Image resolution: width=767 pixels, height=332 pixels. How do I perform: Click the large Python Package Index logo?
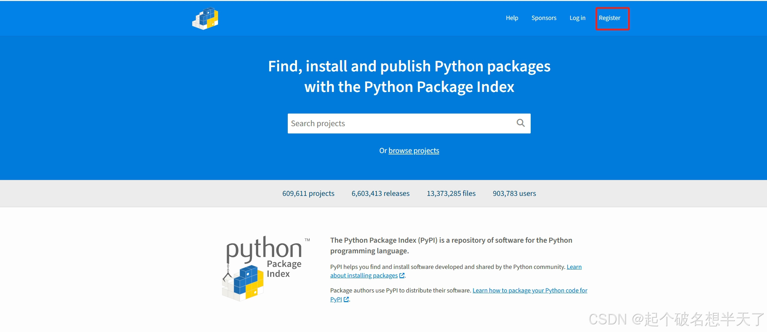266,269
